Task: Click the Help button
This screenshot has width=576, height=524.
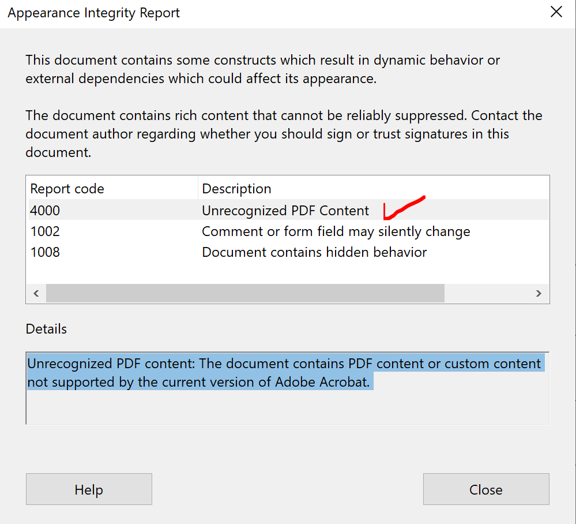Action: tap(89, 489)
